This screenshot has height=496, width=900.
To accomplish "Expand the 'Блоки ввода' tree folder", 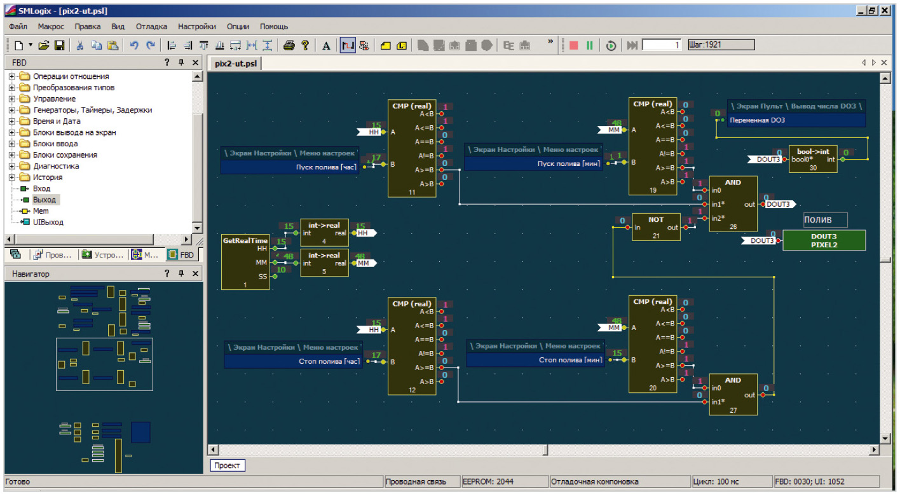I will 11,144.
